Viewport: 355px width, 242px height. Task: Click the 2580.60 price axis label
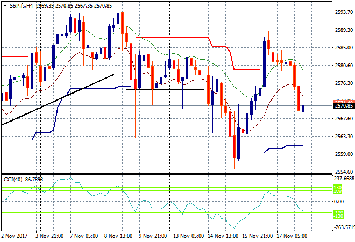click(x=344, y=66)
